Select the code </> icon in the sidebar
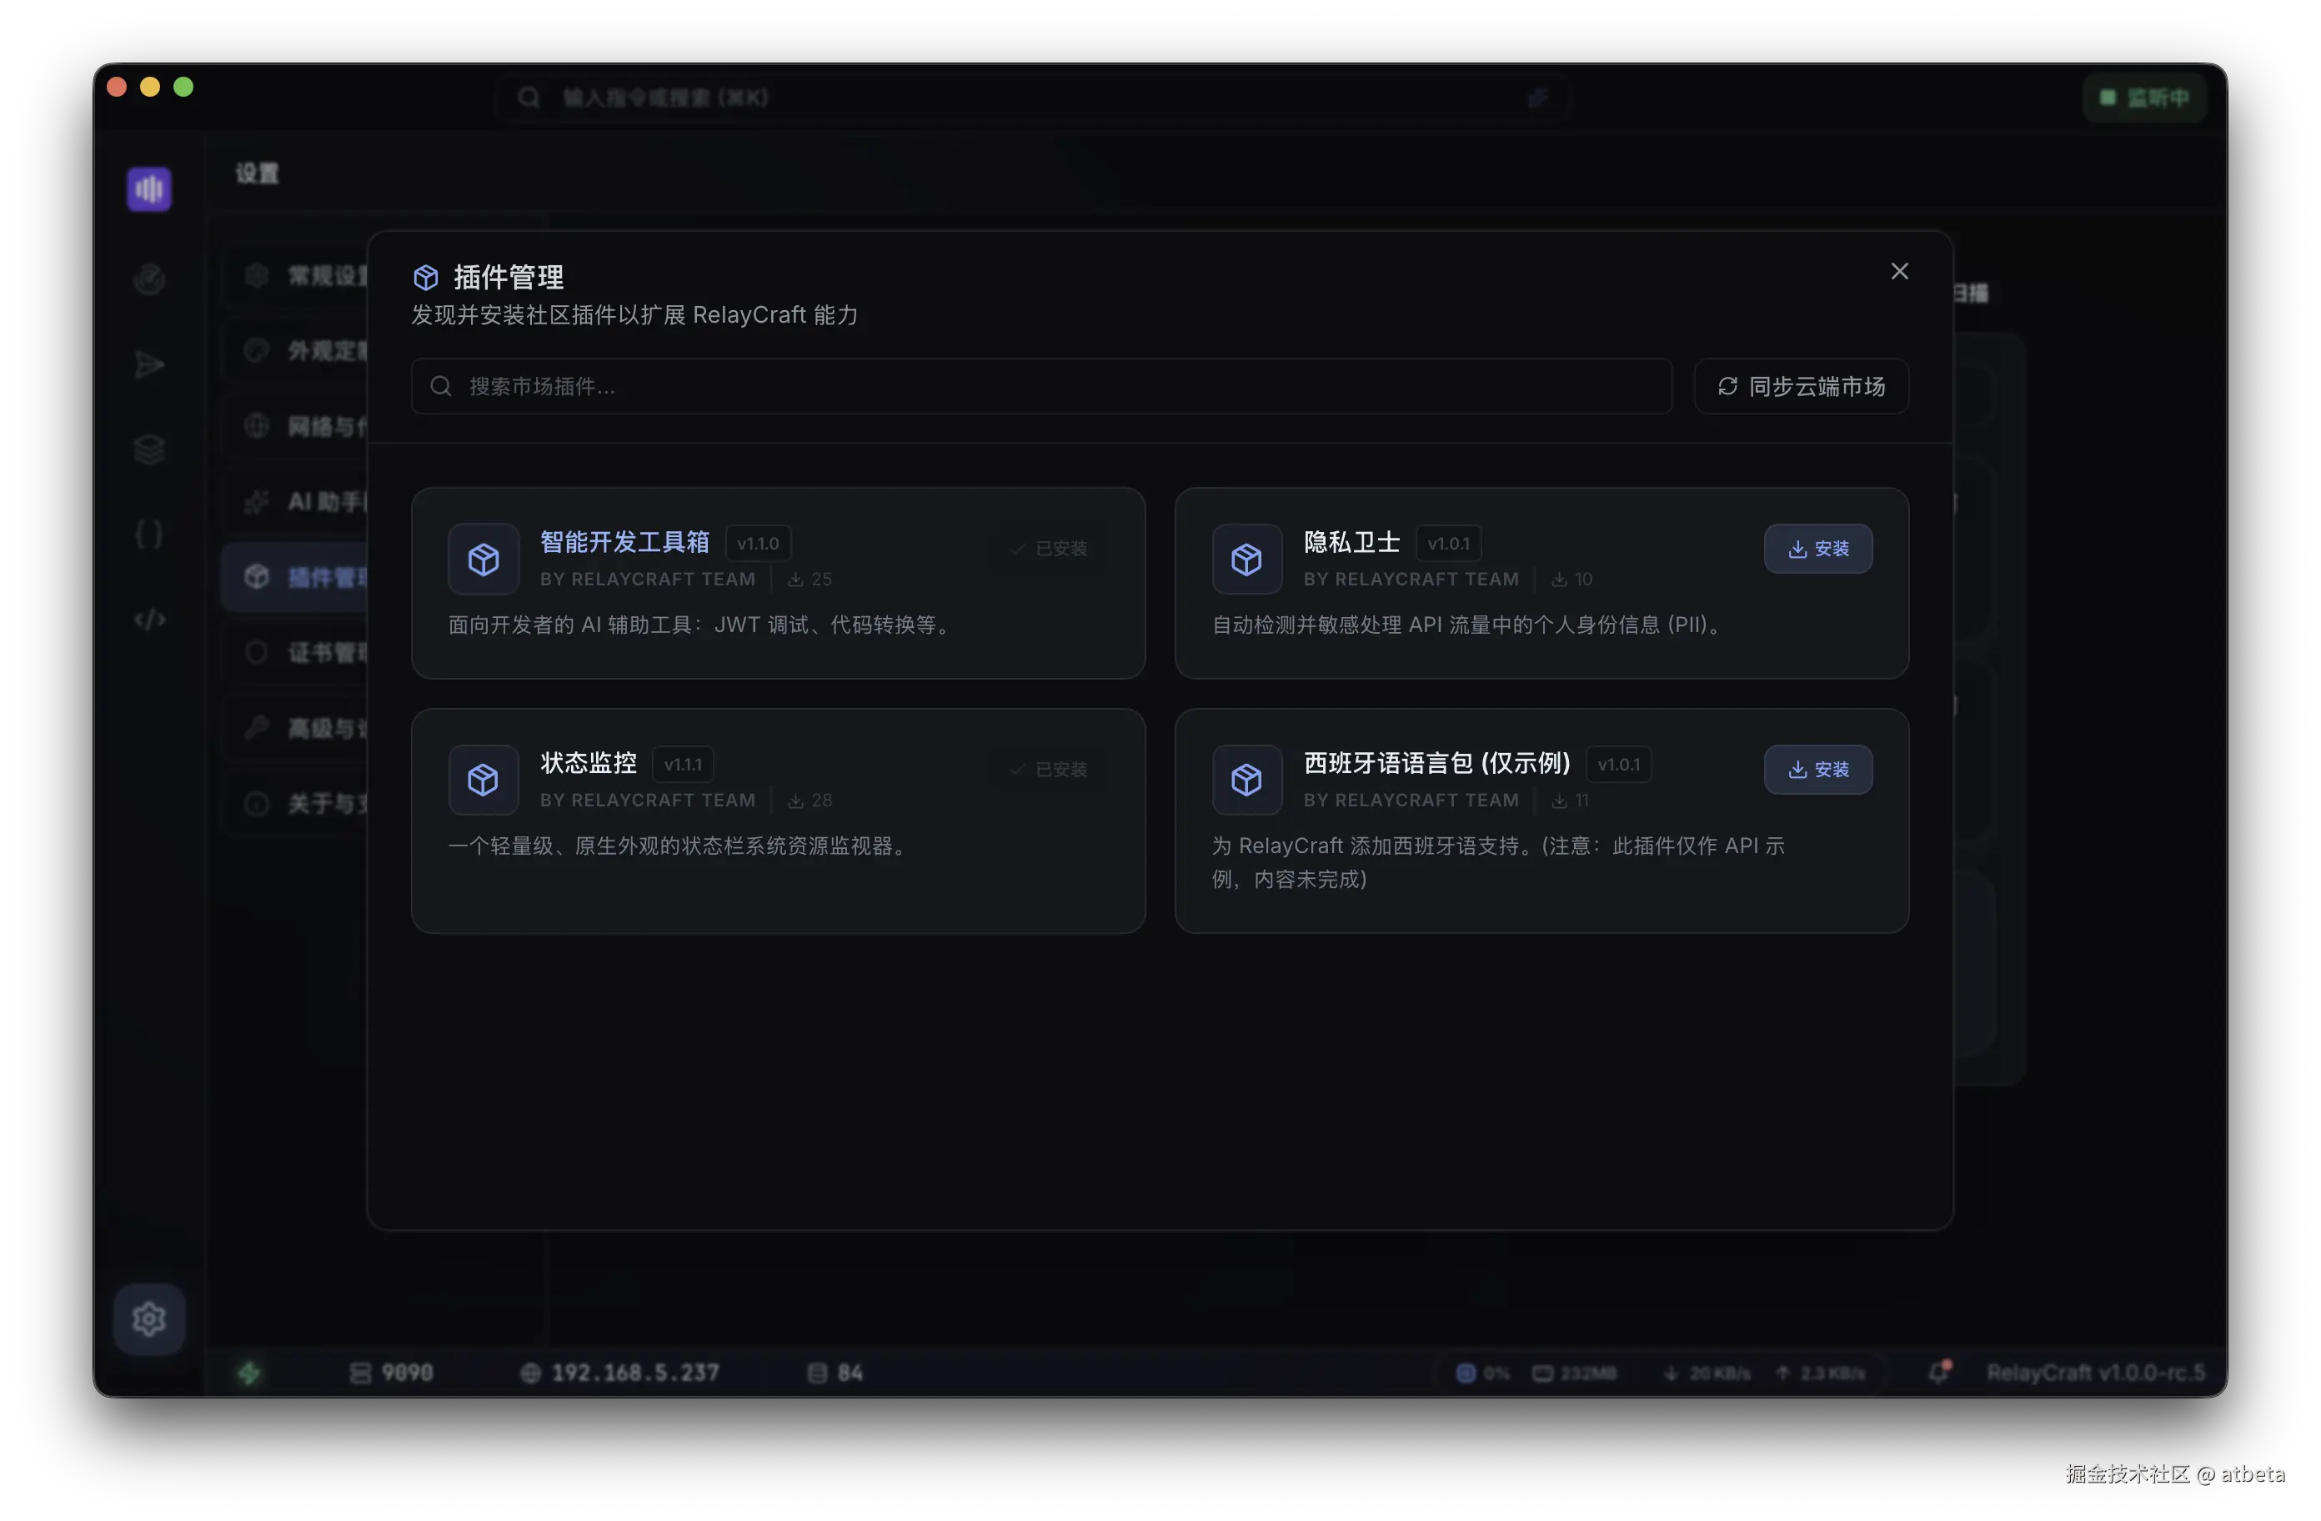The width and height of the screenshot is (2321, 1521). [x=148, y=619]
